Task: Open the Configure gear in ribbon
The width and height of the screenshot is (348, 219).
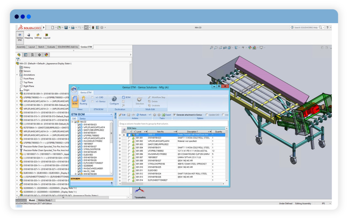Action: [114, 100]
